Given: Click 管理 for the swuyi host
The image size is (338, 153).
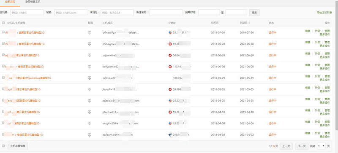Looking at the screenshot, I should (x=327, y=122).
